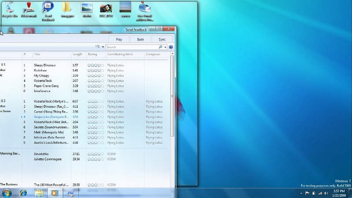Image resolution: width=352 pixels, height=198 pixels.
Task: Switch to the Play tab
Action: 119,39
